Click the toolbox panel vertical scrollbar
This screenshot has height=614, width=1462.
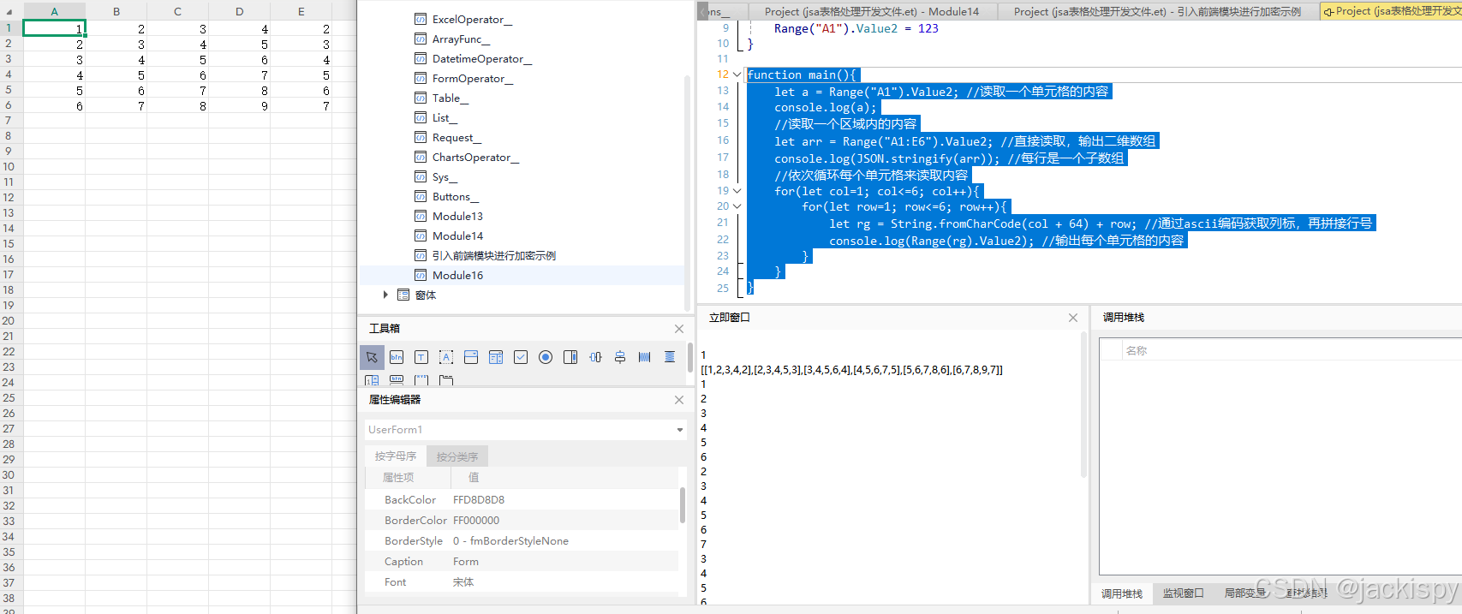pyautogui.click(x=689, y=357)
